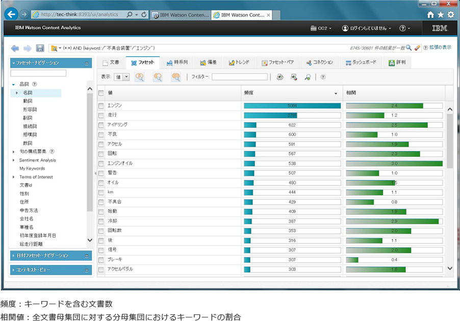Image resolution: width=460 pixels, height=321 pixels.
Task: Expand the 句の構成要素 tree node
Action: pyautogui.click(x=14, y=151)
